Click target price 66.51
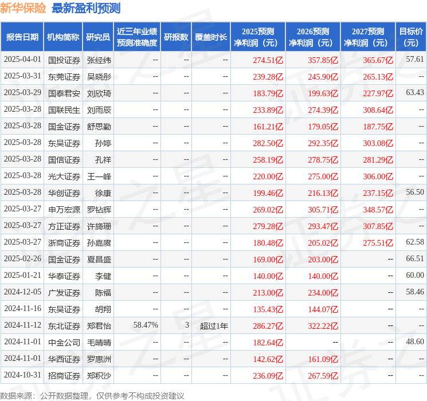 (x=415, y=258)
